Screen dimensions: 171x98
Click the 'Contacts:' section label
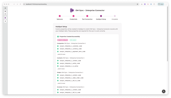(x=60, y=58)
